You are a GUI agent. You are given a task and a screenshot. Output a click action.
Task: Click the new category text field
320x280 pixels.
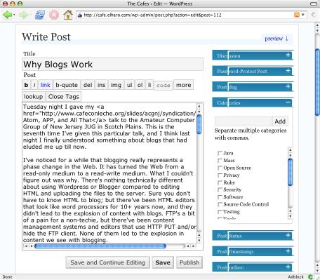(x=243, y=121)
